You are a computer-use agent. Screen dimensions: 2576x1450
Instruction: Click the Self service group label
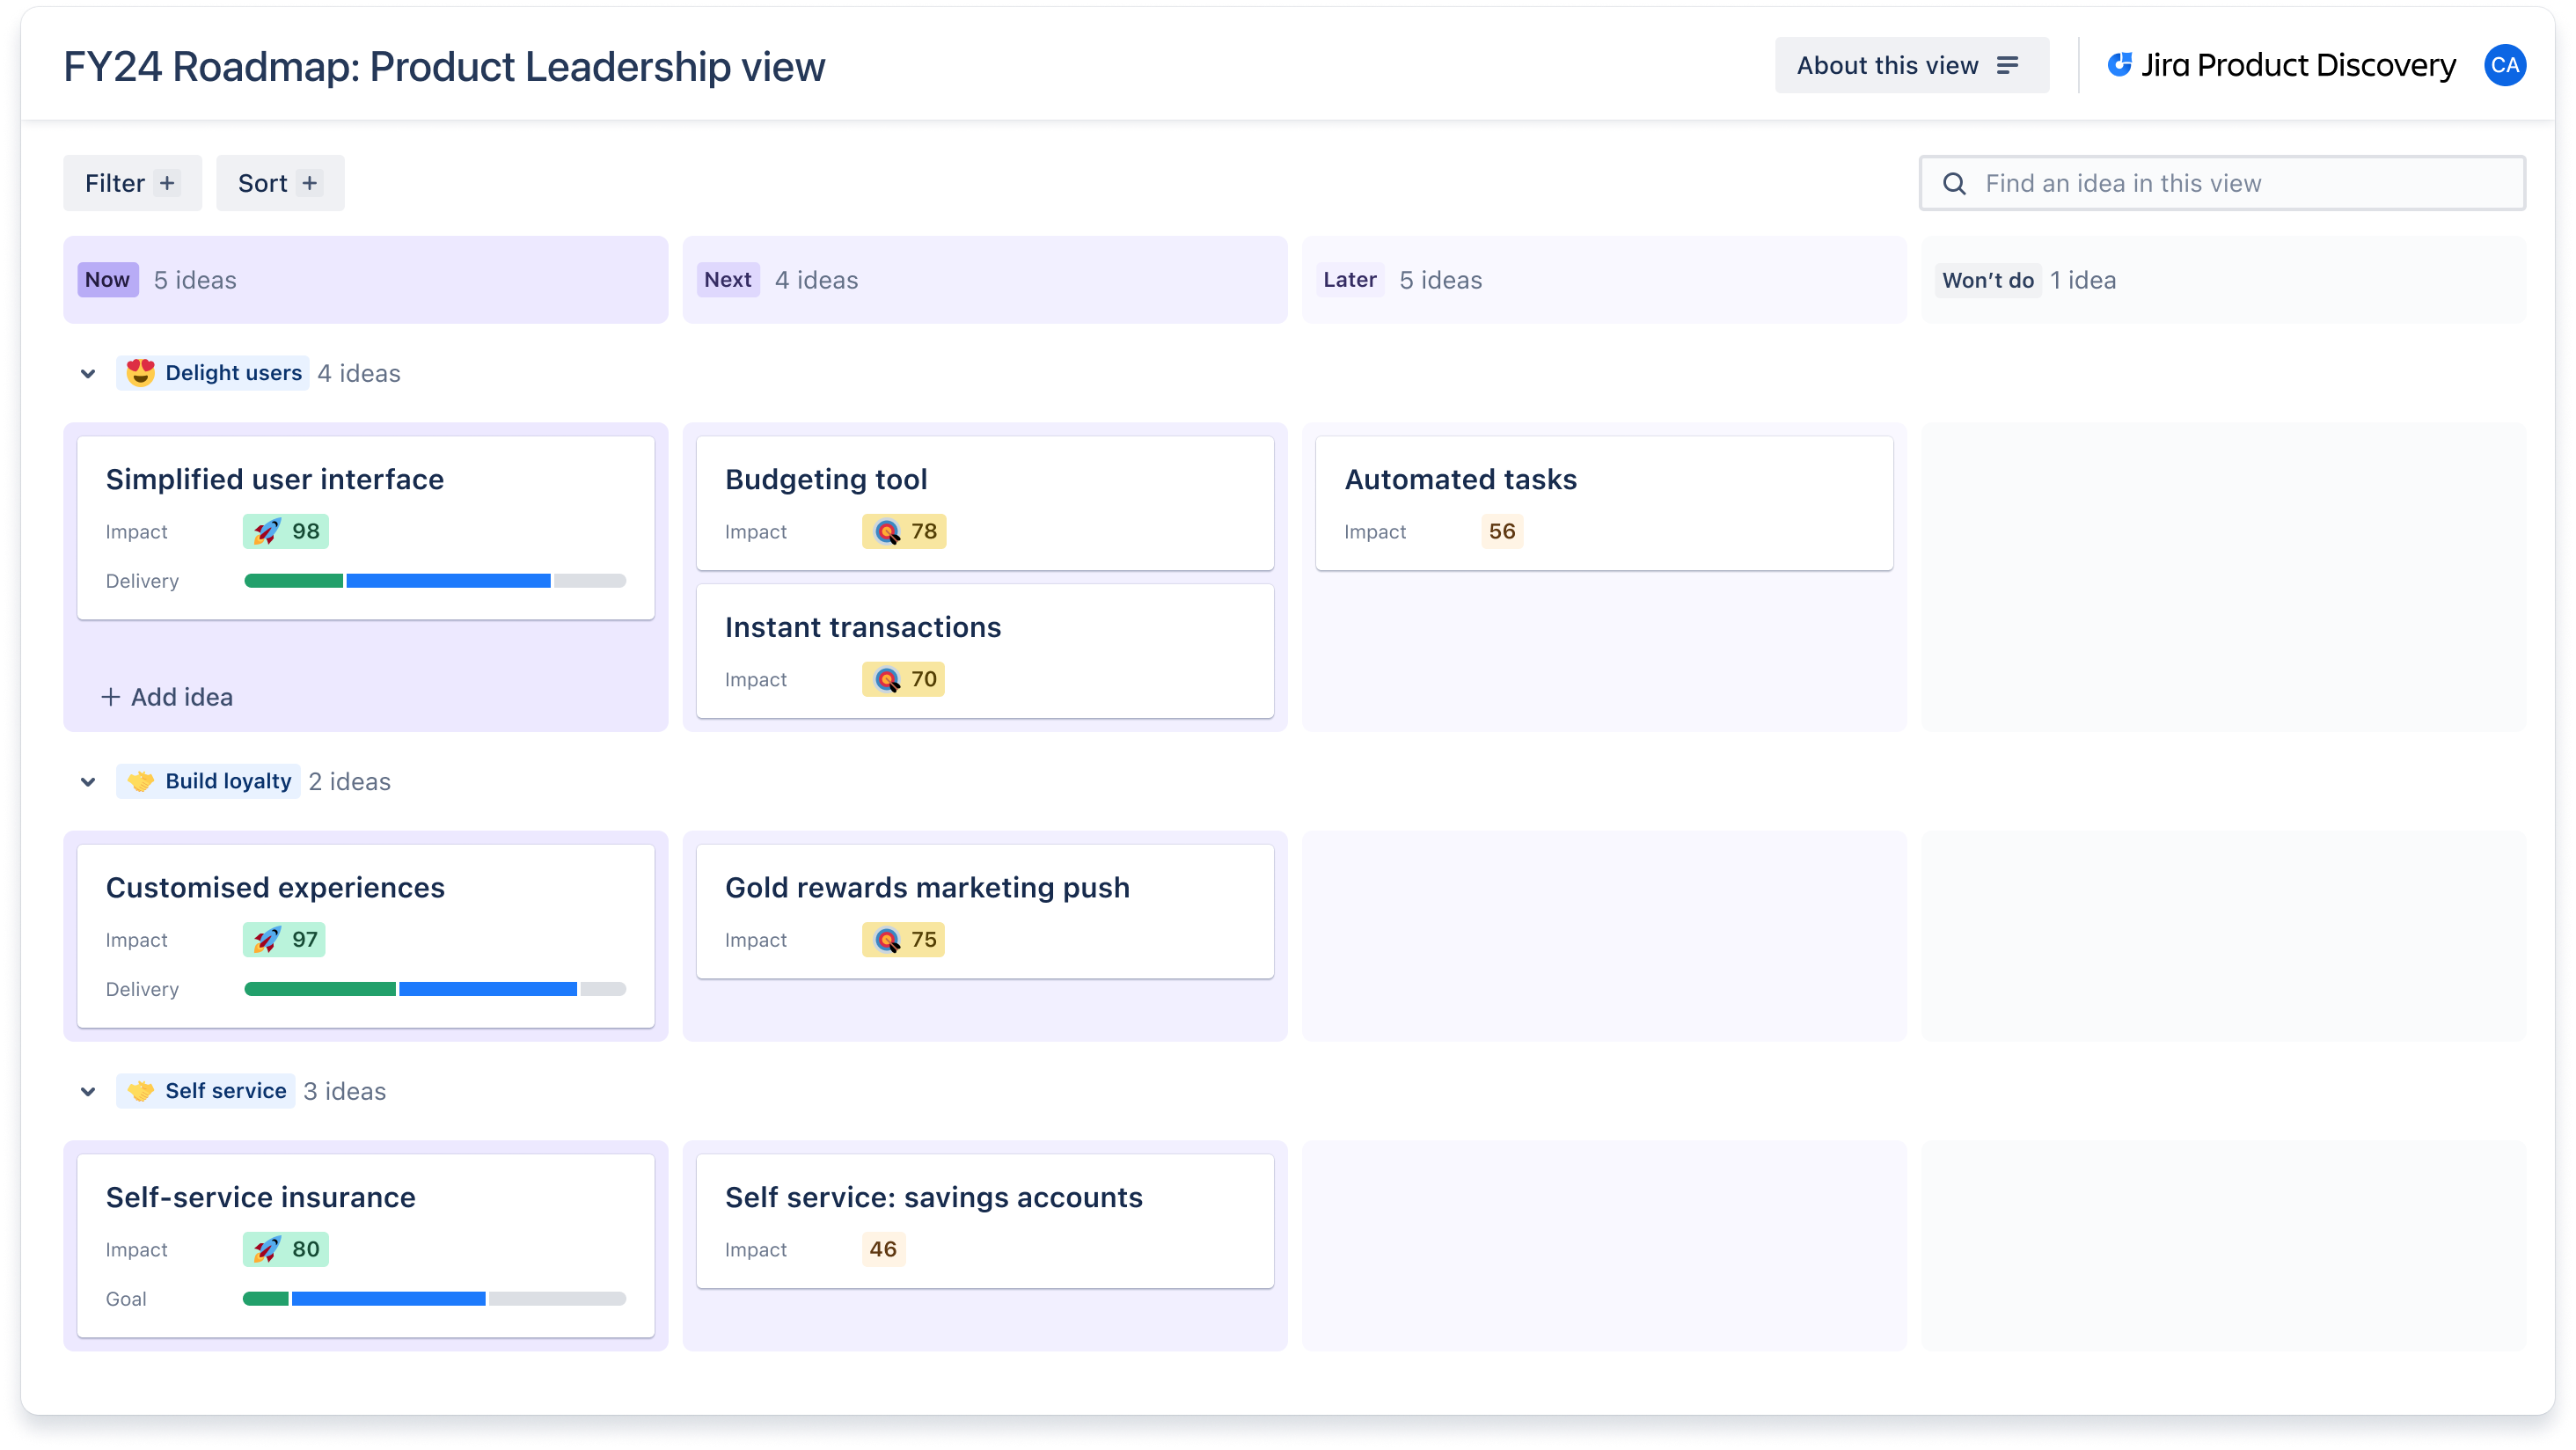pos(206,1090)
